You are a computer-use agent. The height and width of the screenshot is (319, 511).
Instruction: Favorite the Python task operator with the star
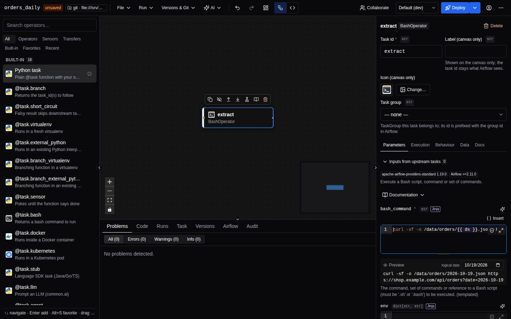point(89,74)
